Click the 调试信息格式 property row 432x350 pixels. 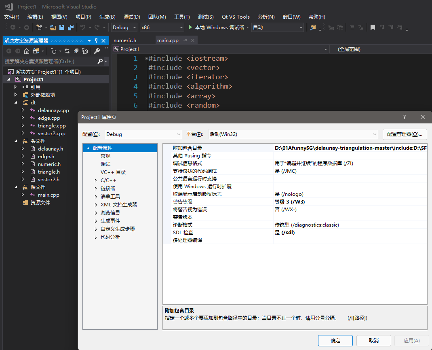pos(295,163)
